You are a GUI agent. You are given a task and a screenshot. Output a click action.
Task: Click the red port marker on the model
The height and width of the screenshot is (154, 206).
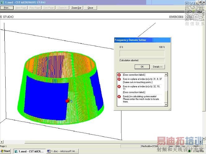coord(67,101)
